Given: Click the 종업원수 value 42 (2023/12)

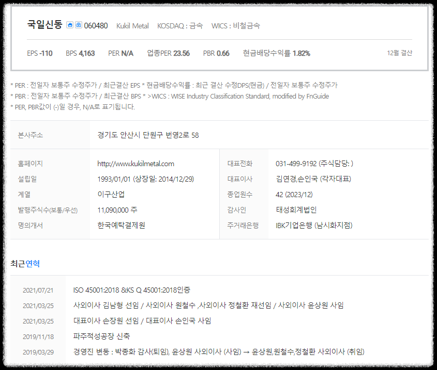Looking at the screenshot, I should (x=294, y=195).
